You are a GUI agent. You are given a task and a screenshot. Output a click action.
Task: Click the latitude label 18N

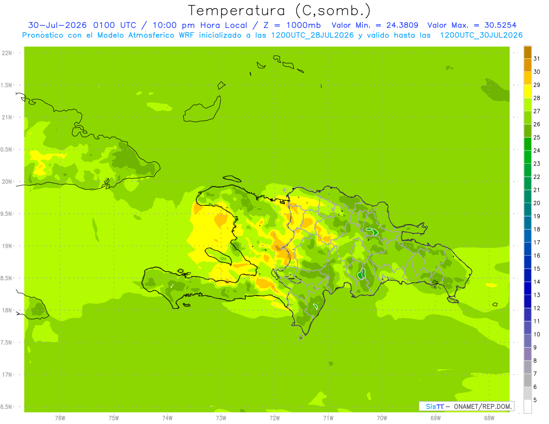pos(7,311)
